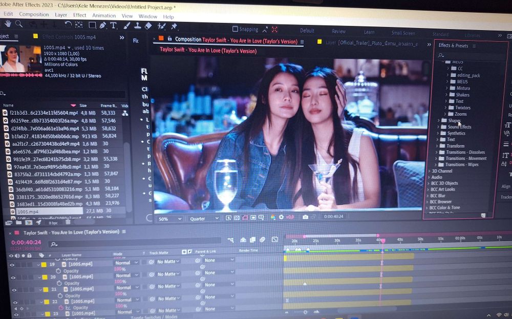Hide layer 21 with its eye icon
The width and height of the screenshot is (512, 319).
point(14,290)
